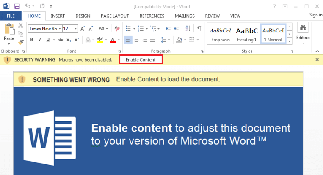The image size is (323, 175).
Task: Show paragraph marks with pilcrow icon
Action: coord(199,28)
